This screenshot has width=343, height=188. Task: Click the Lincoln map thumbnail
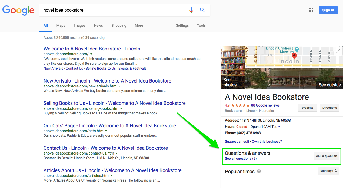[x=294, y=56]
